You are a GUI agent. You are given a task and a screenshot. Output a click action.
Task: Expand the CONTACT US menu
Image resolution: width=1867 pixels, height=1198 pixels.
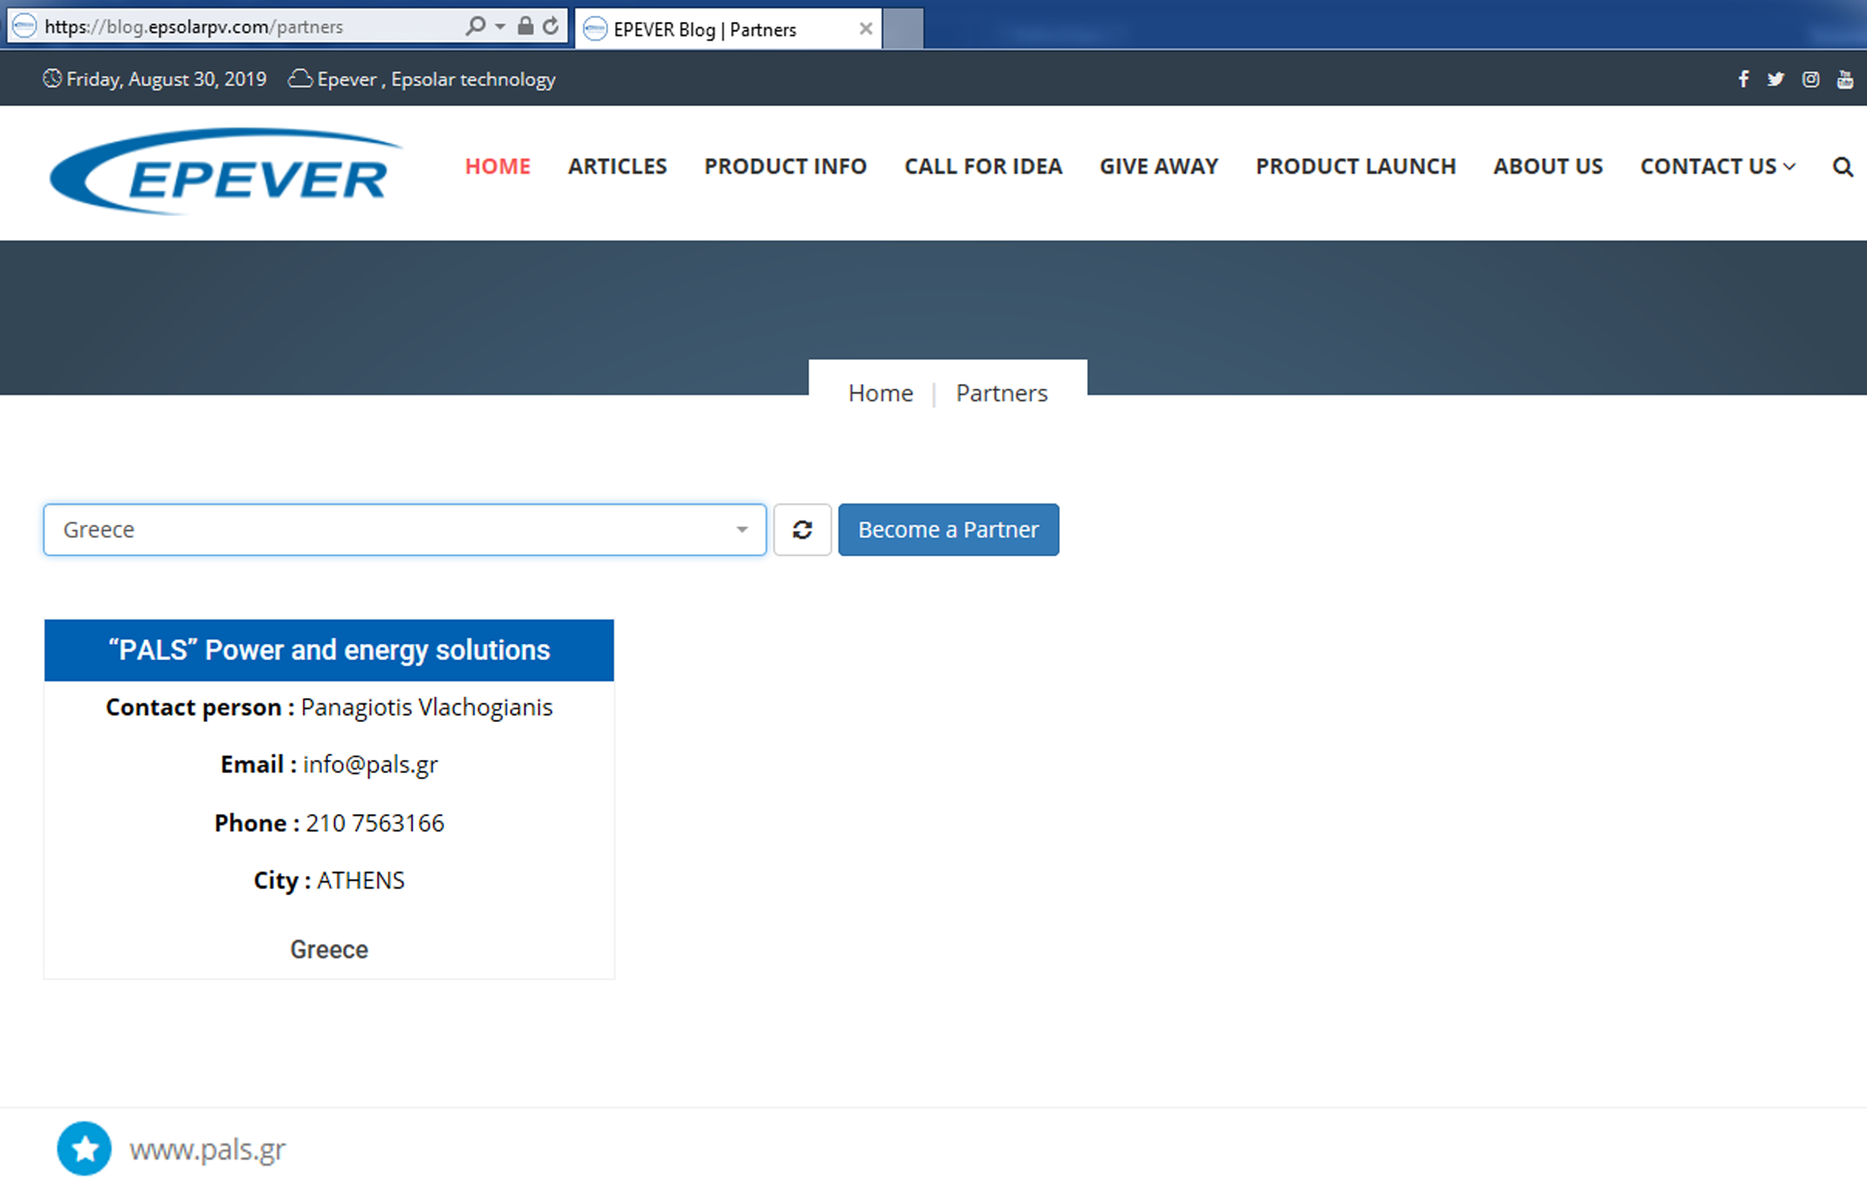click(x=1718, y=166)
